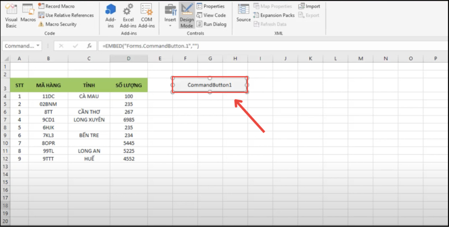
Task: Toggle Design Mode off
Action: click(187, 16)
